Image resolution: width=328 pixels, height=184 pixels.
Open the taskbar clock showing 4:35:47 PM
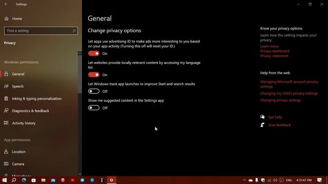coord(304,180)
